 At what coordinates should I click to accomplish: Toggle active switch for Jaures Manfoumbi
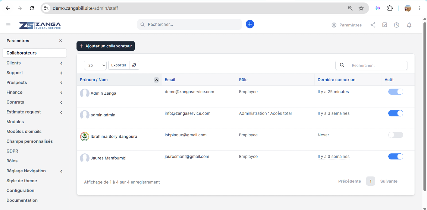pyautogui.click(x=396, y=156)
